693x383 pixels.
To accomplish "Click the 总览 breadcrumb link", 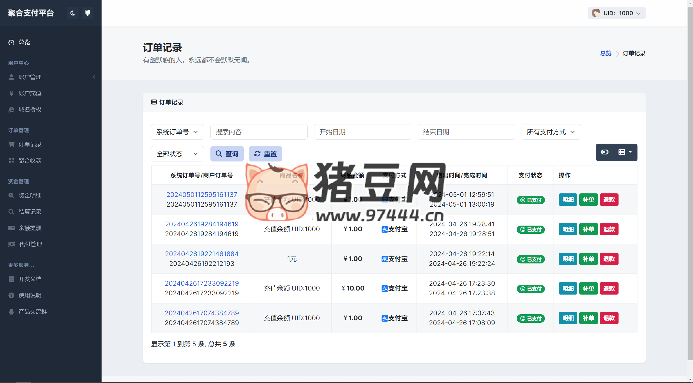I will (x=606, y=53).
